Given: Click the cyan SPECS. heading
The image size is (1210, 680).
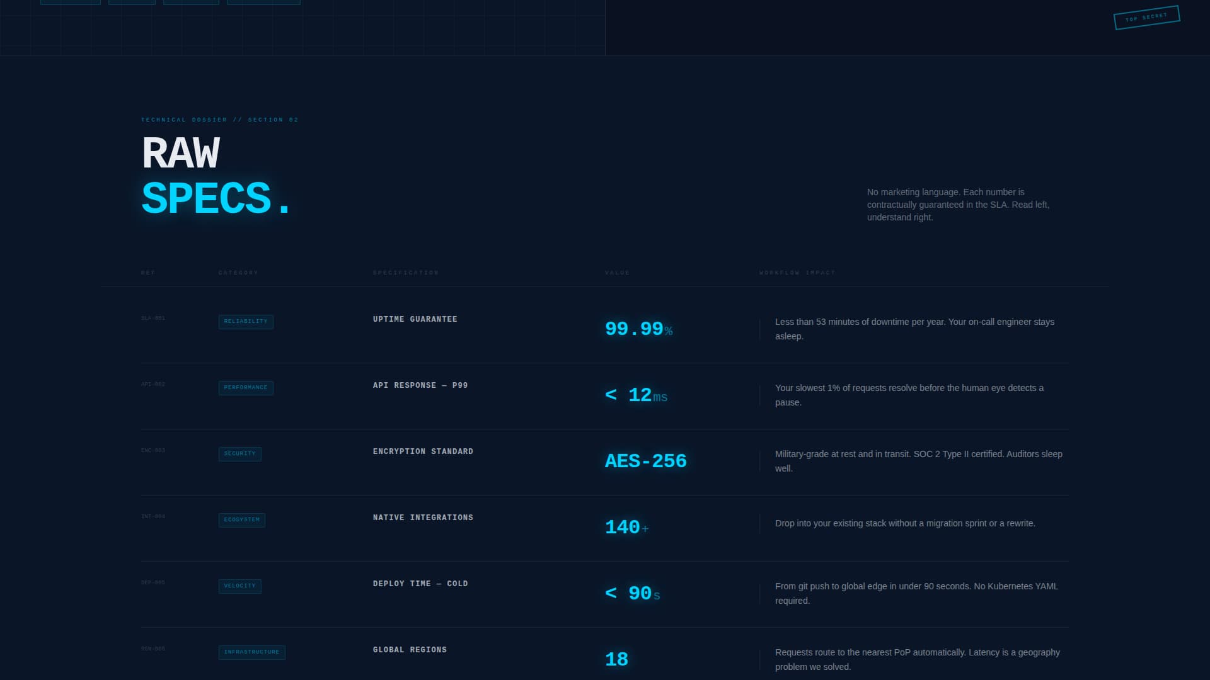Looking at the screenshot, I should click(x=216, y=198).
